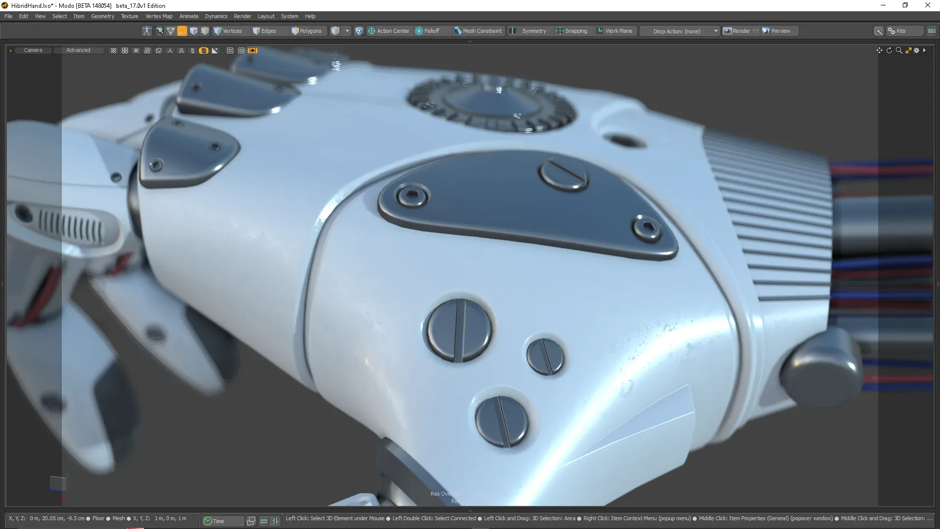Toggle the highlighted orange double-curve icon

pos(204,50)
